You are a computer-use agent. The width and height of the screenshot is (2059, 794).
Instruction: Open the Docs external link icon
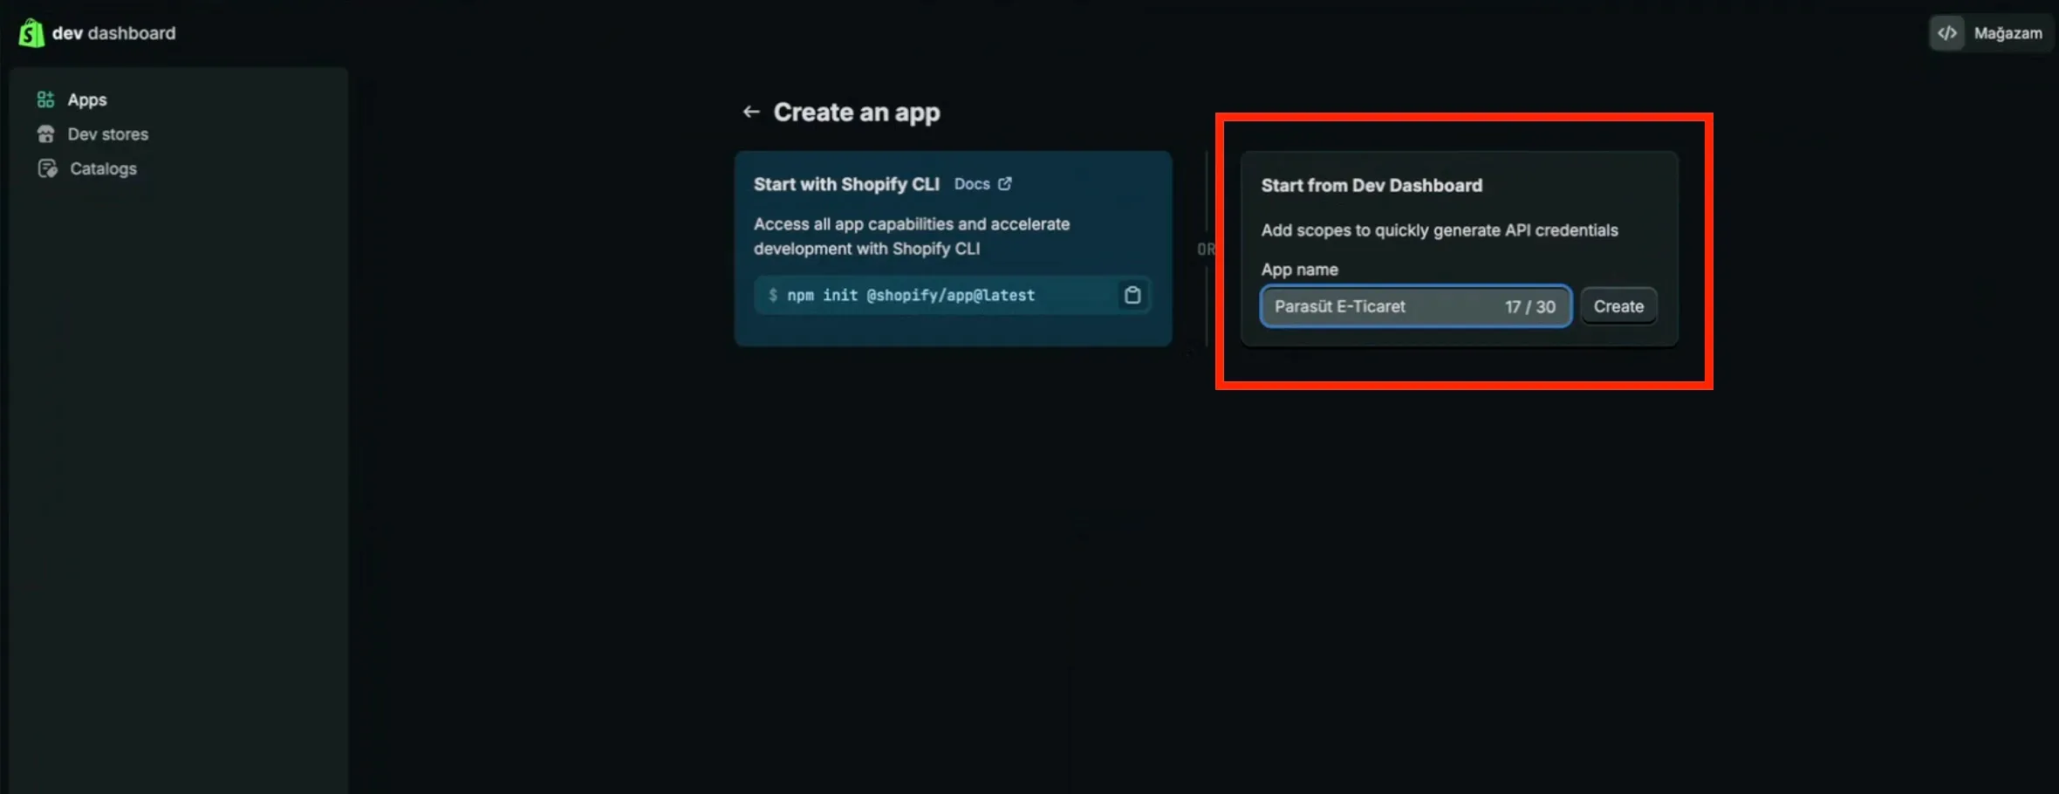1005,184
